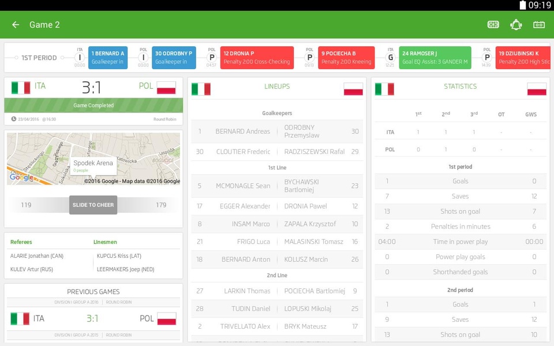Click the LINEUPS panel heading
The height and width of the screenshot is (346, 554).
pos(277,86)
